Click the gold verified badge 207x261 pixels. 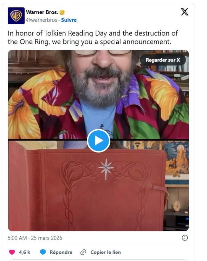coord(62,12)
